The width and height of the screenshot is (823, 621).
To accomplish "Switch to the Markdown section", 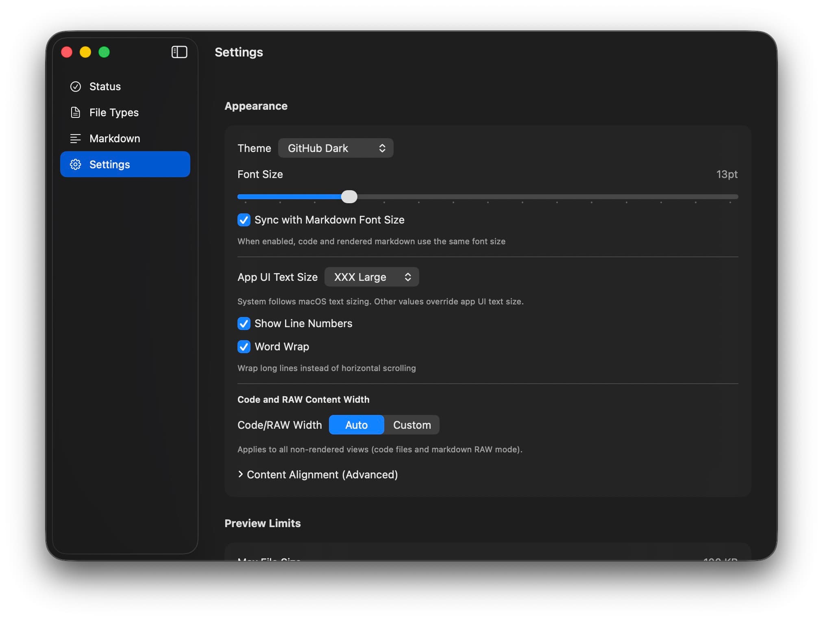I will pyautogui.click(x=115, y=138).
